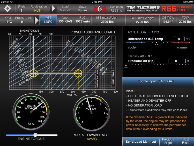The width and height of the screenshot is (194, 146).
Task: Tap Send Load Manifest
Action: point(141,142)
